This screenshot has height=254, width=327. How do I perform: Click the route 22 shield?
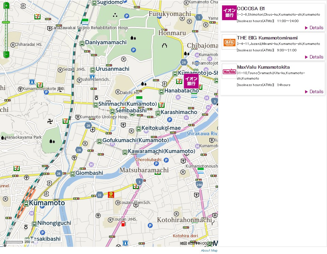100,195
